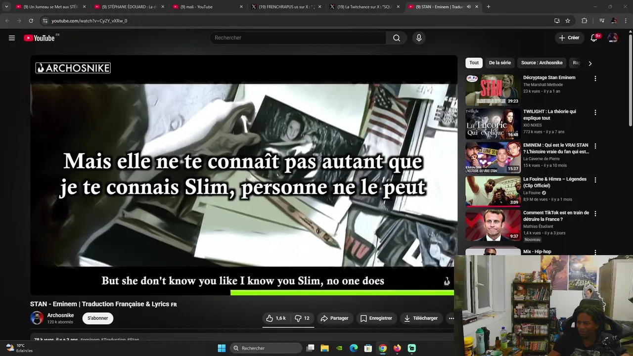Open File Explorer from taskbar

(x=324, y=348)
